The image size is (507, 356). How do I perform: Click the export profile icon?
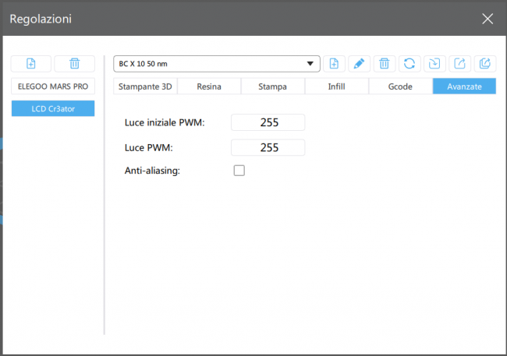point(459,64)
